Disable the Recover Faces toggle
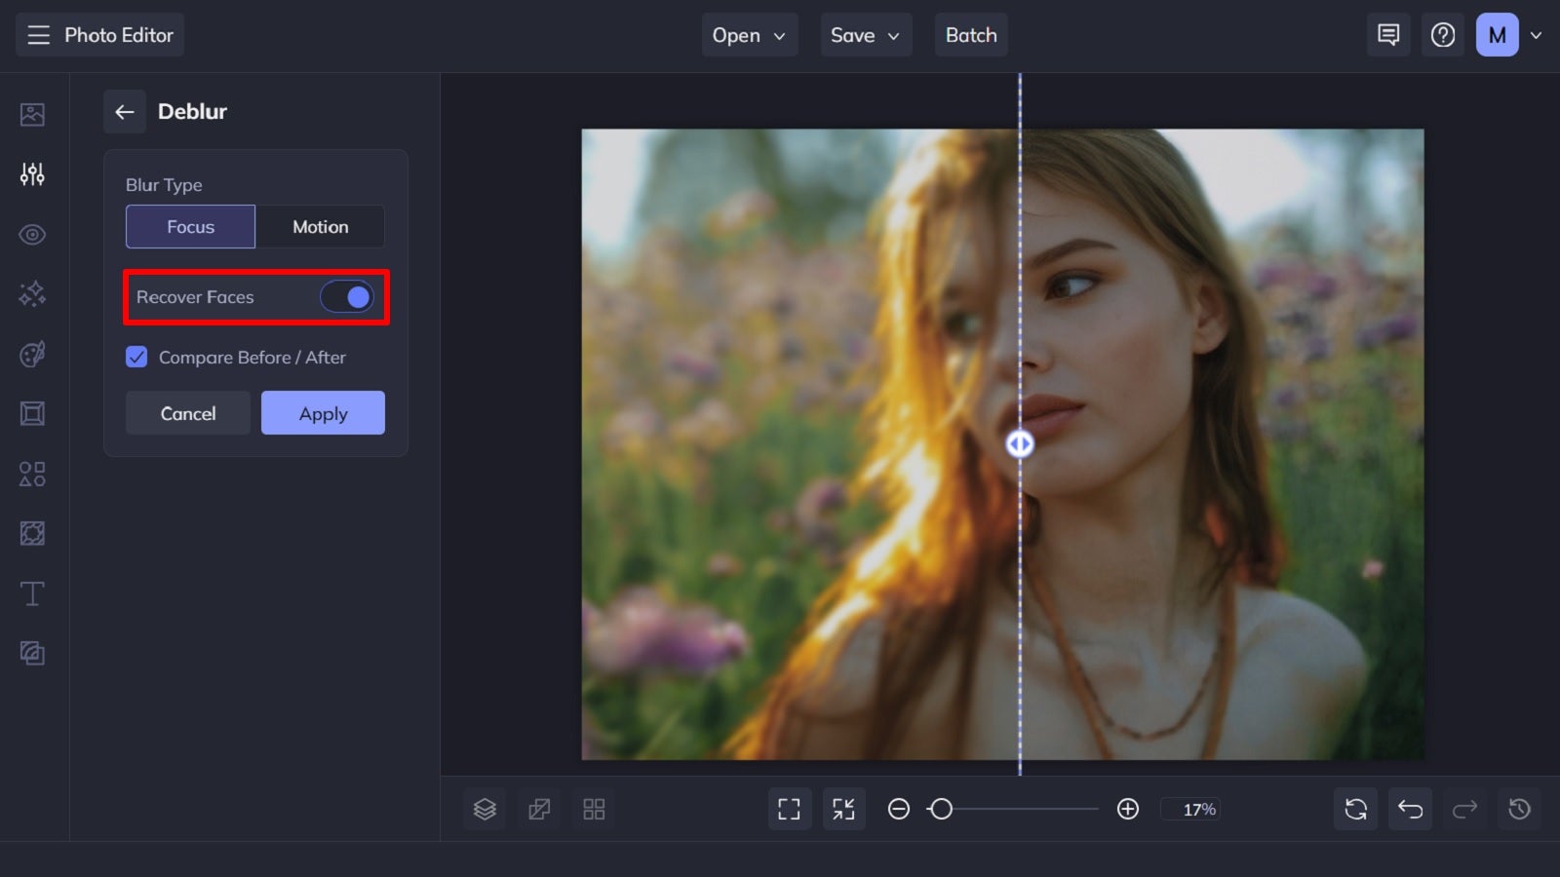Screen dimensions: 1560x877 (x=346, y=296)
